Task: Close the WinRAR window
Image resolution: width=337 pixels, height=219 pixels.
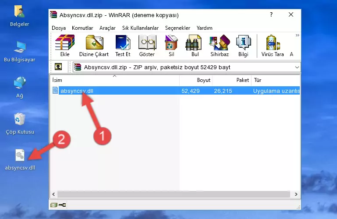Action: (x=291, y=14)
